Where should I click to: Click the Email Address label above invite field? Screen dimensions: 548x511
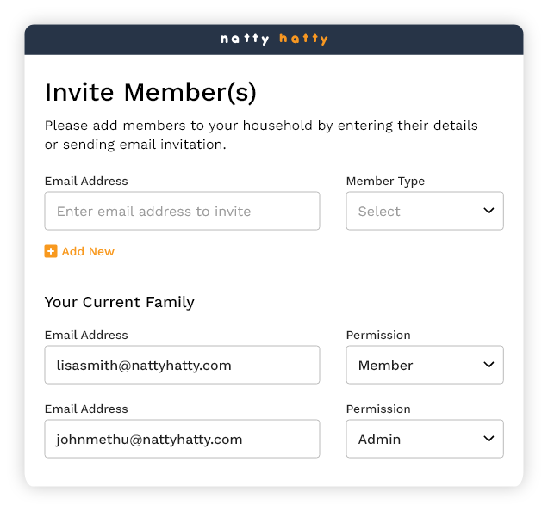pyautogui.click(x=86, y=181)
